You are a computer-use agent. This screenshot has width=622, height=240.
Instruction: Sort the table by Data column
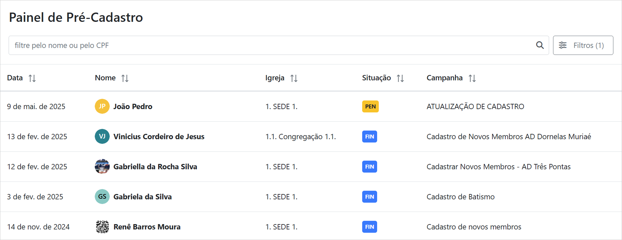point(32,78)
